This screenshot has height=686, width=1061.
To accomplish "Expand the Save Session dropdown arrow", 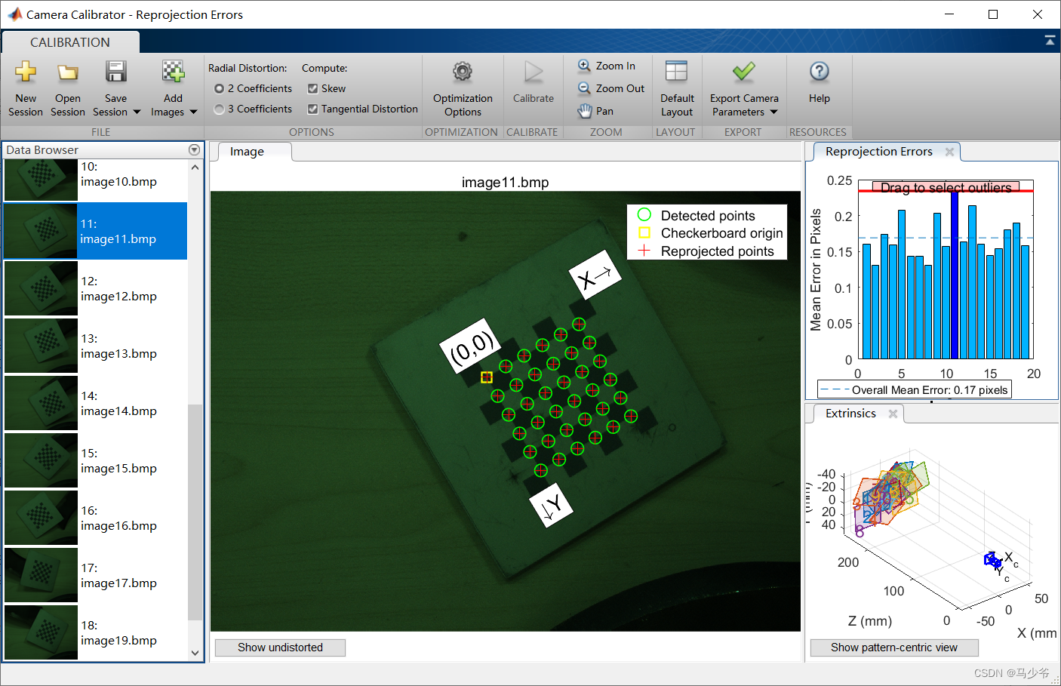I will click(x=137, y=112).
